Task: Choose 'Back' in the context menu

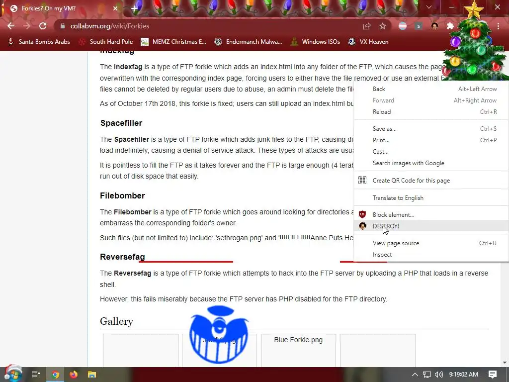Action: click(431, 89)
